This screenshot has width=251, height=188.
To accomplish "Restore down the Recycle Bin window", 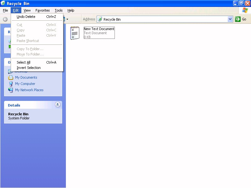I will point(242,3).
